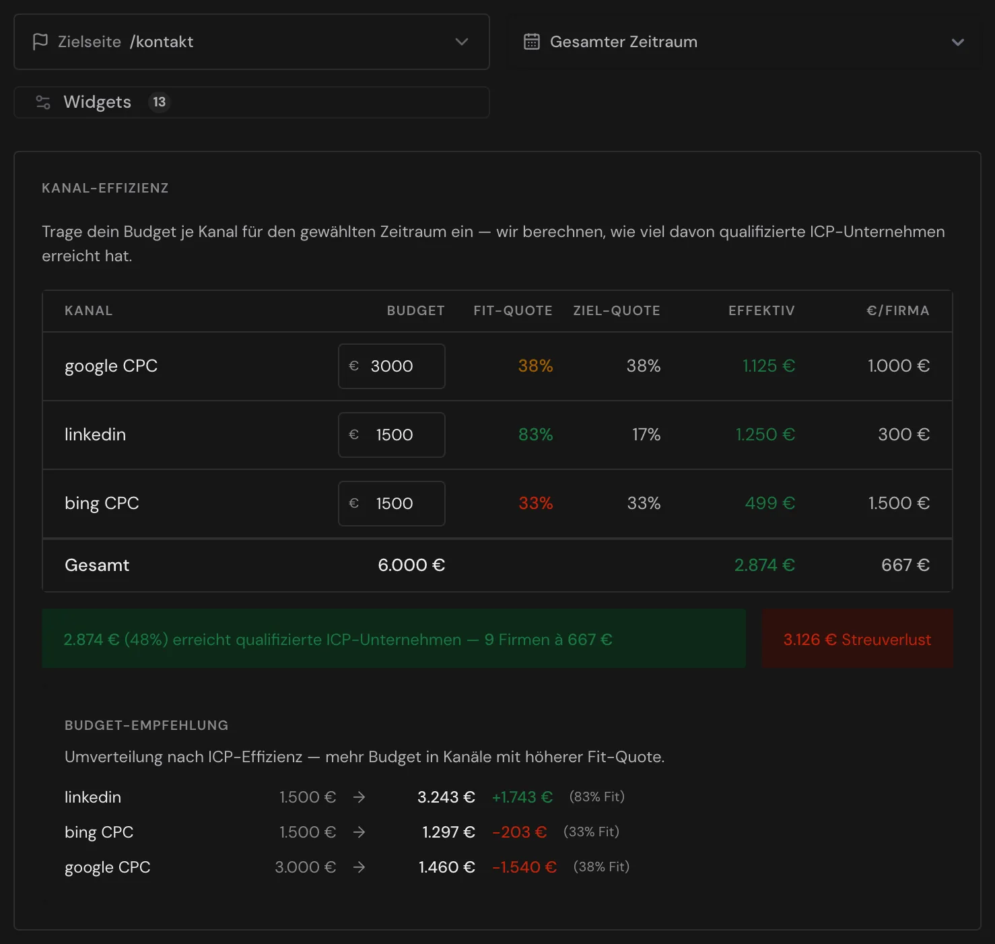Click the ZIEL-QUOTE column header
The height and width of the screenshot is (944, 995).
[x=617, y=310]
